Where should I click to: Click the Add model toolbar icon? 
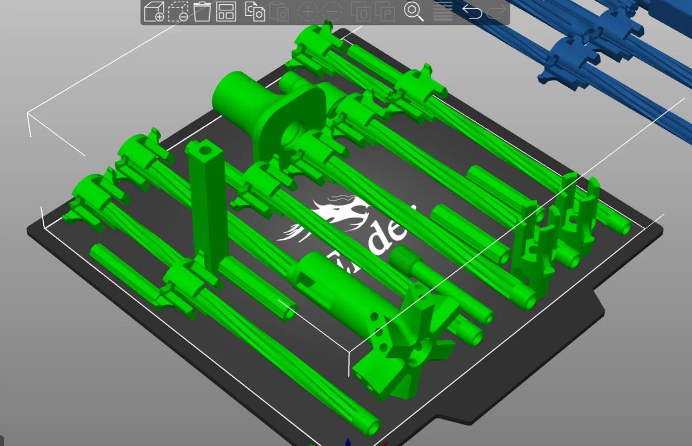point(154,11)
